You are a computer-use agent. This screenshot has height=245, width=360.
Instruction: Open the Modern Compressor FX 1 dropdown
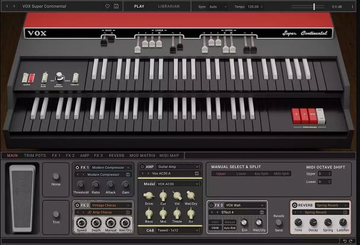(111, 167)
